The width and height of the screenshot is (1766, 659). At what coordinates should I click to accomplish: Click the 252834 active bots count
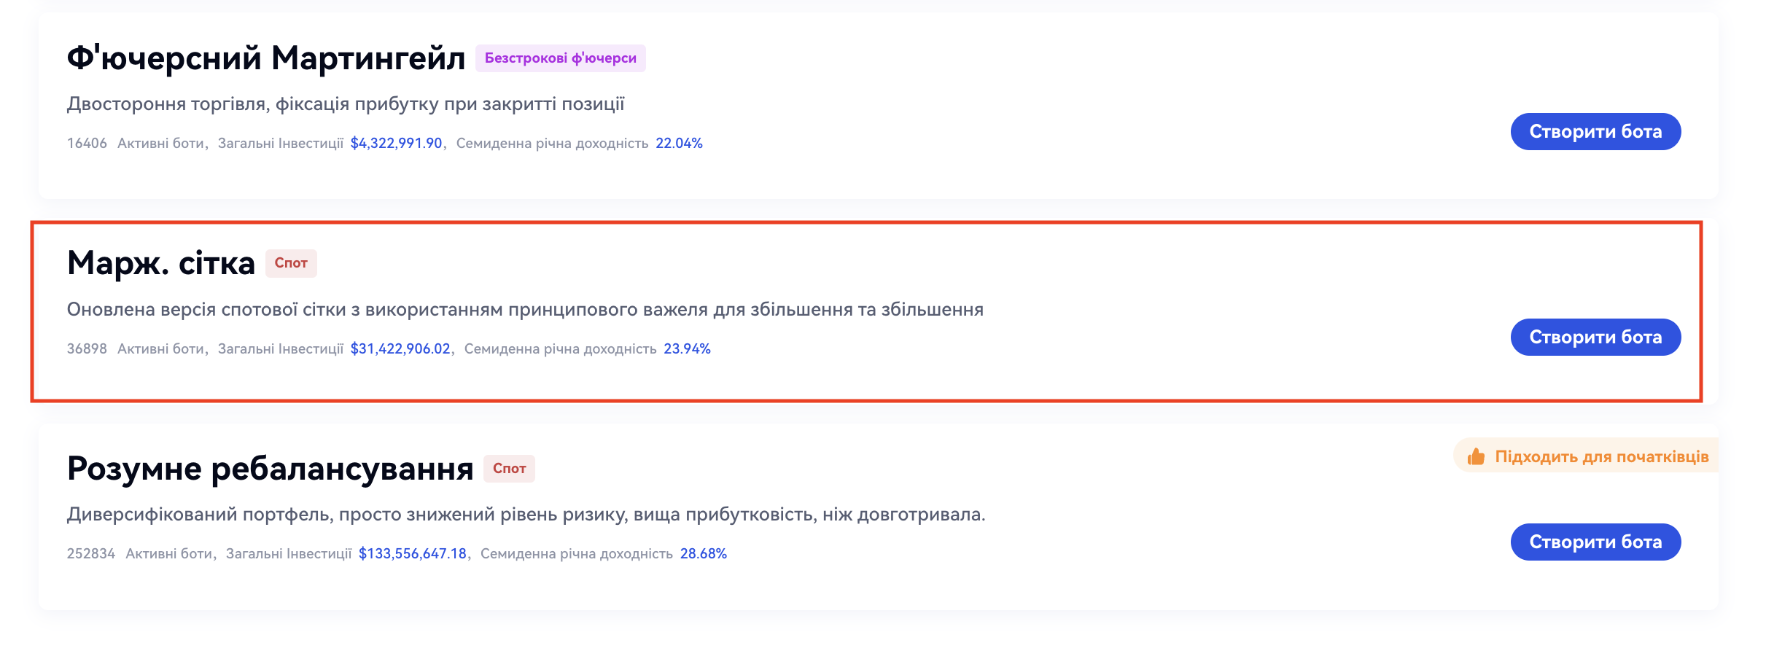point(91,554)
